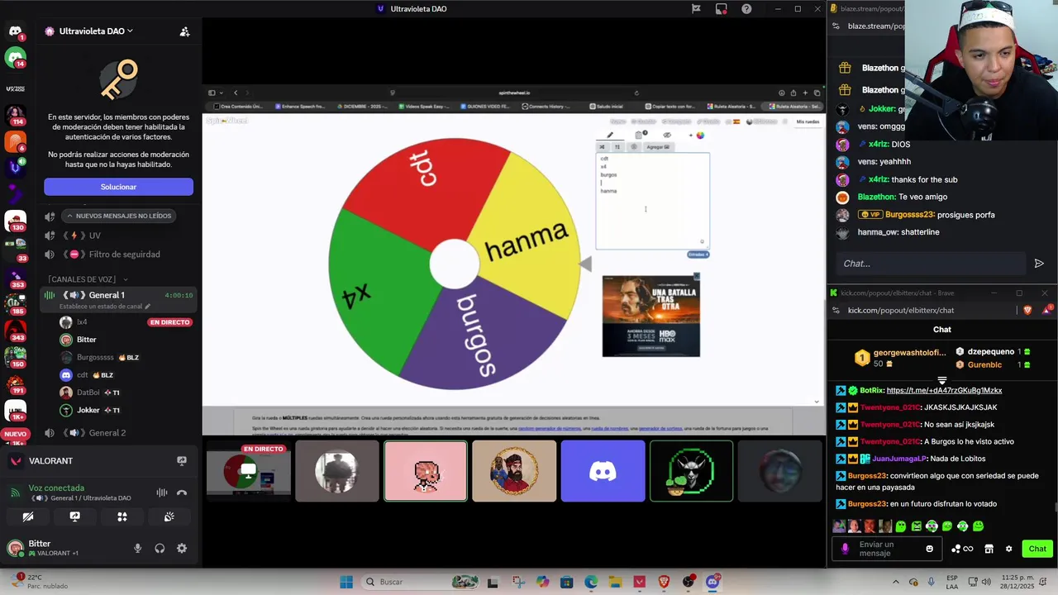
Task: Click Mis ruedas button
Action: tap(808, 121)
